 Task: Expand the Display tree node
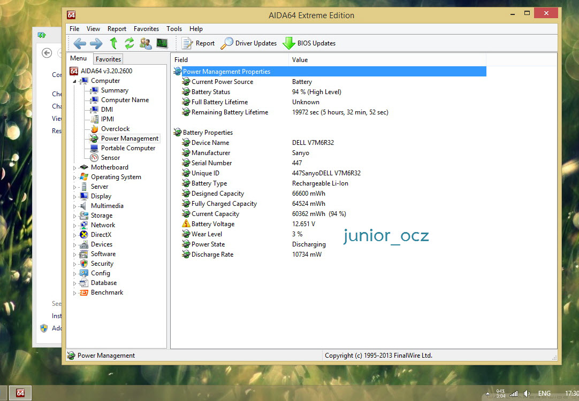point(74,197)
